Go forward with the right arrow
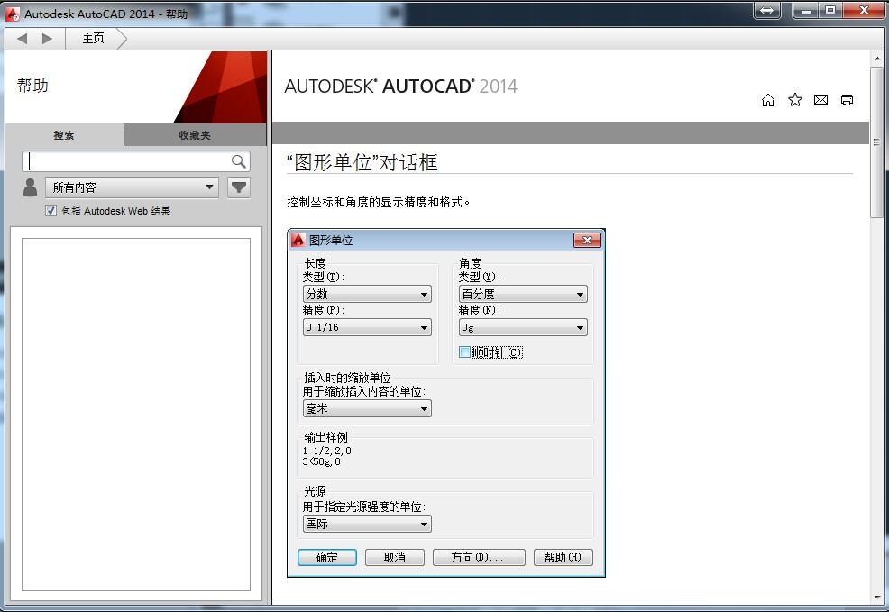This screenshot has width=889, height=612. 47,39
